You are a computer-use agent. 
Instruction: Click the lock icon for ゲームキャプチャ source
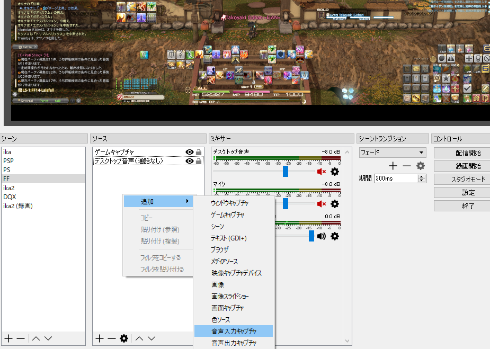pyautogui.click(x=199, y=152)
